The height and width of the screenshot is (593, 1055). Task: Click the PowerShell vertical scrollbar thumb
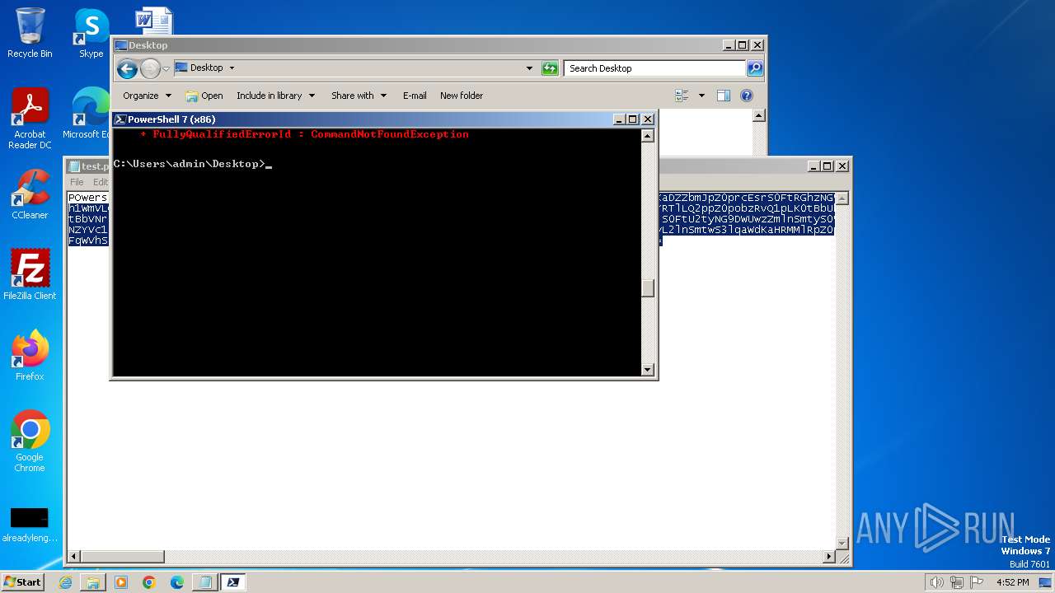click(x=648, y=288)
